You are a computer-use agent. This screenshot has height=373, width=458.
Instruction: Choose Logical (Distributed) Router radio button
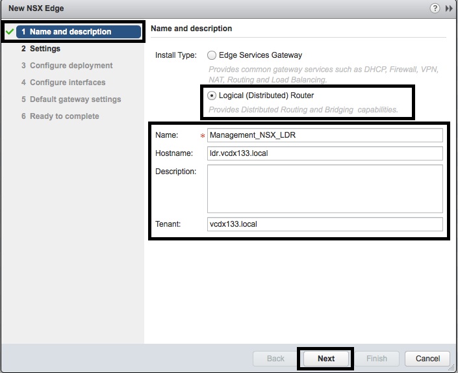point(212,96)
